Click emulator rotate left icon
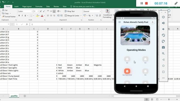This screenshot has height=101, width=180. click(163, 35)
